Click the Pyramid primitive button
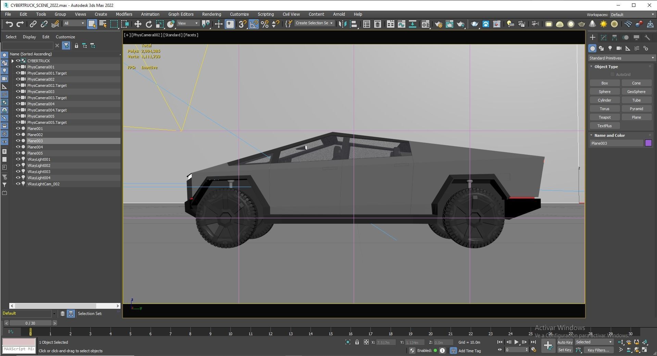This screenshot has height=356, width=657. click(x=636, y=109)
